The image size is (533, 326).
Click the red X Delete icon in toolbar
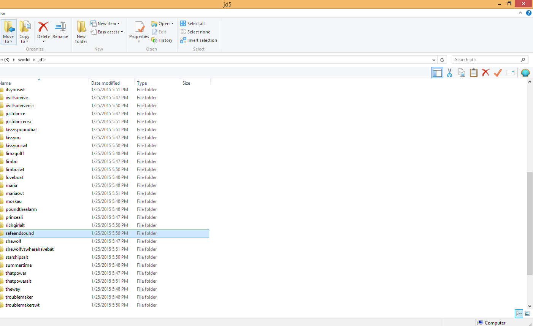pos(485,73)
